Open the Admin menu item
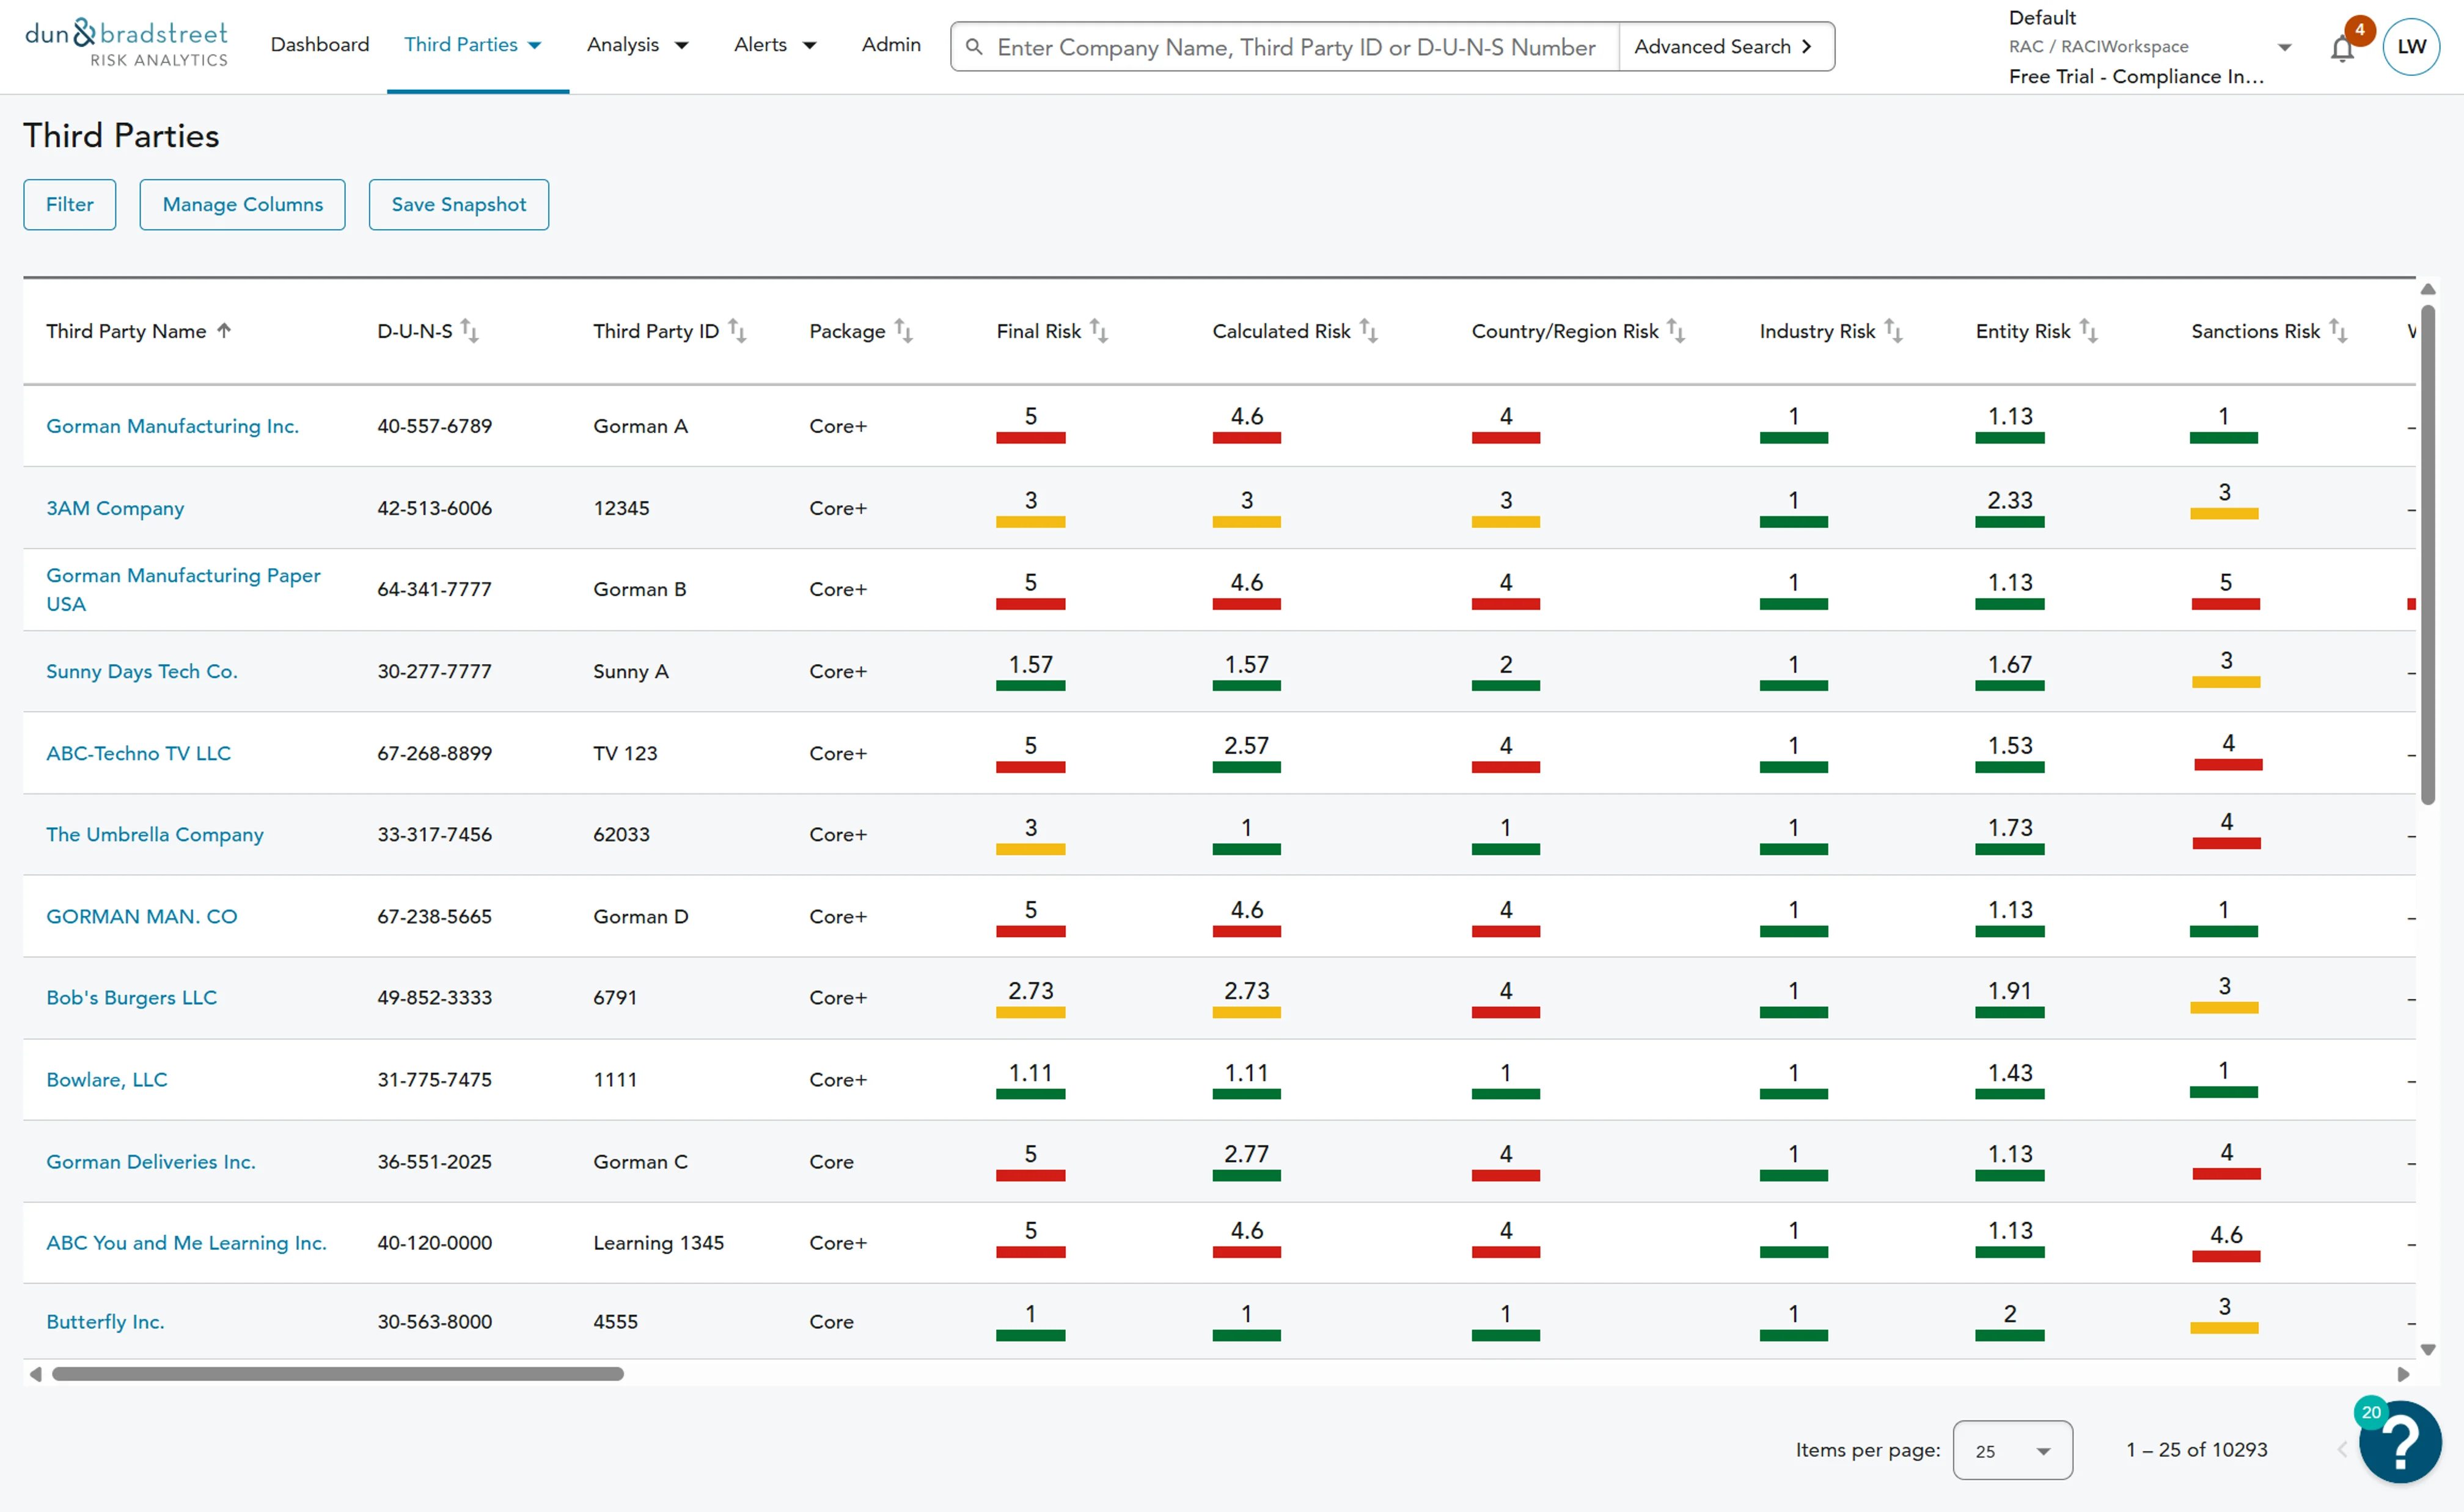Viewport: 2464px width, 1512px height. pos(891,45)
